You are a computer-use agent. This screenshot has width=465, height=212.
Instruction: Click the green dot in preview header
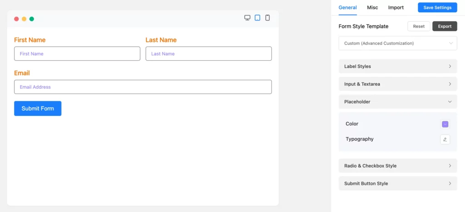click(32, 19)
